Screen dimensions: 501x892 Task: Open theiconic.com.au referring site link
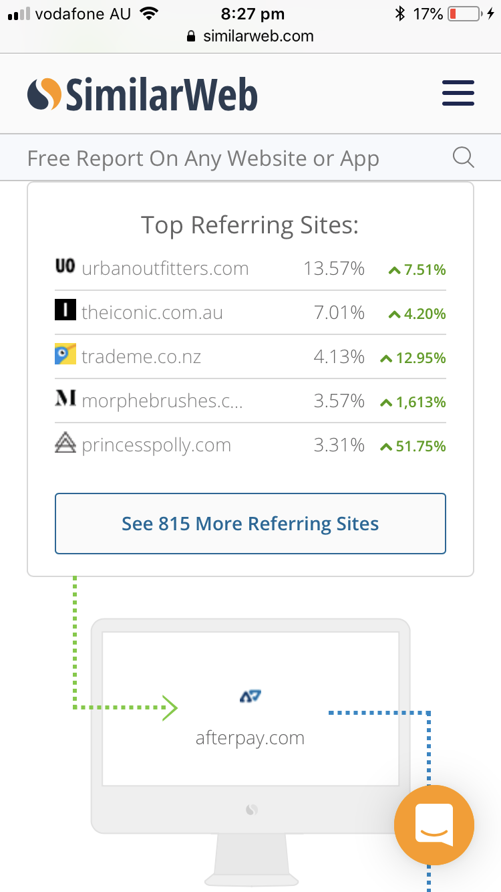[x=152, y=313]
